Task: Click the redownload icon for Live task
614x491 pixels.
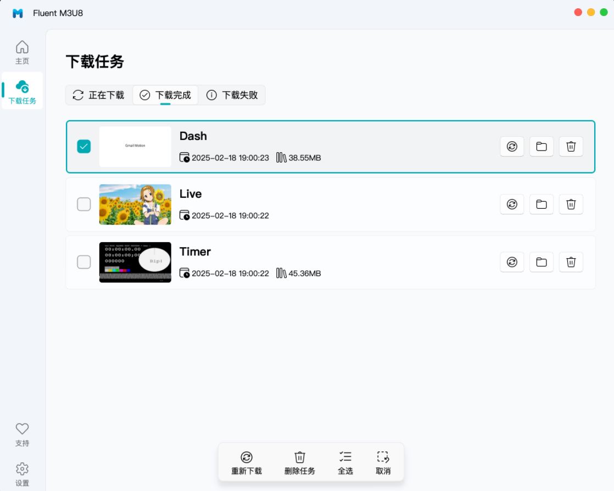Action: click(x=511, y=204)
